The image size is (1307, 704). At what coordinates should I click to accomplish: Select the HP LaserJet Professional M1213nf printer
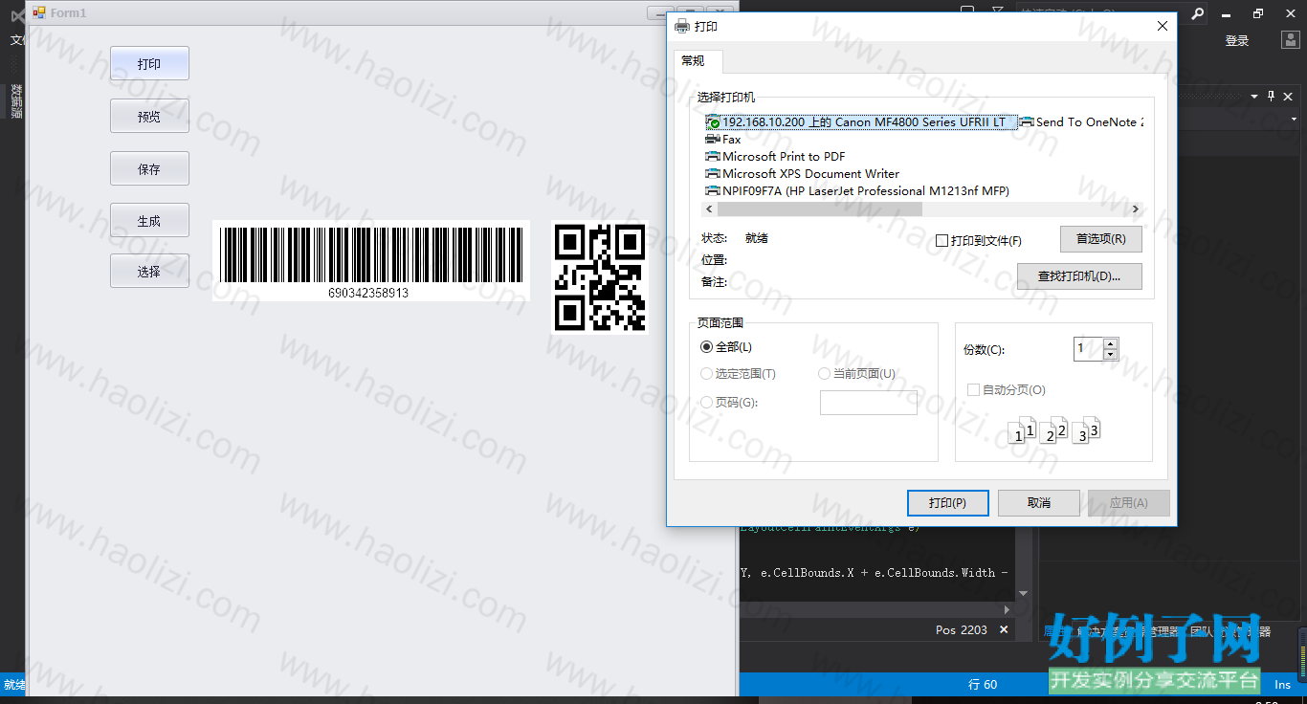click(857, 191)
